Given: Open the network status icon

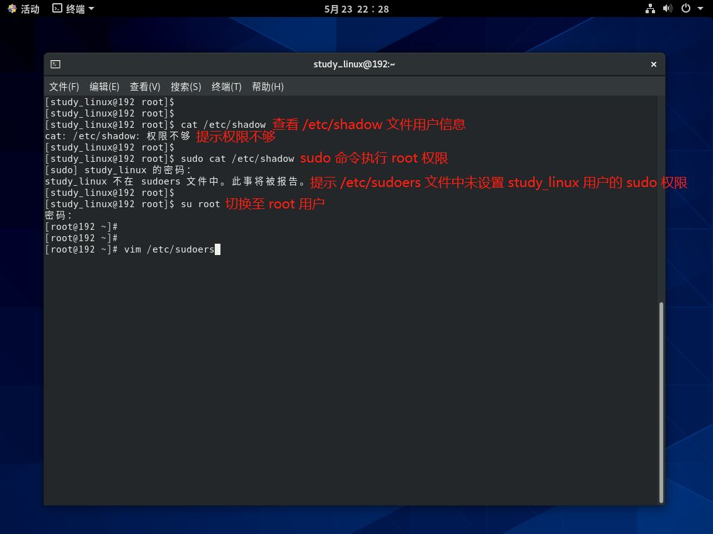Looking at the screenshot, I should (x=651, y=9).
